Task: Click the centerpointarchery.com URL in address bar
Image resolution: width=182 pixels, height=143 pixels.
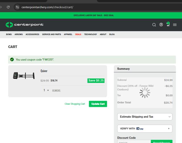Action: 47,7
